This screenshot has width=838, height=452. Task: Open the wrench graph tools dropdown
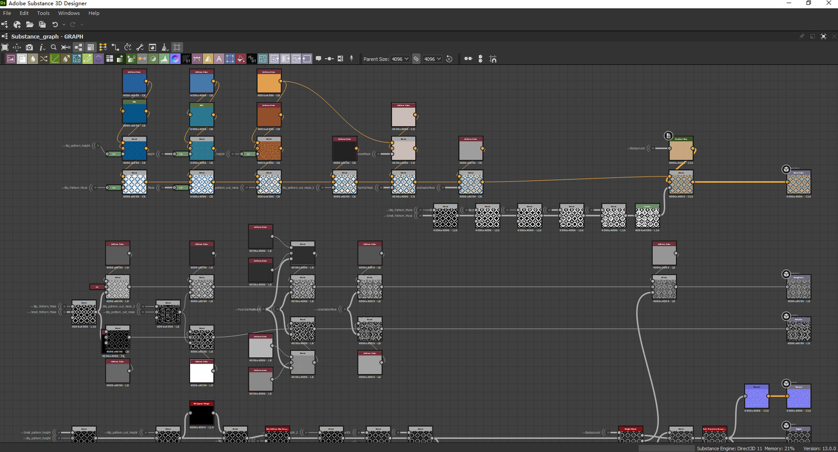pos(140,47)
